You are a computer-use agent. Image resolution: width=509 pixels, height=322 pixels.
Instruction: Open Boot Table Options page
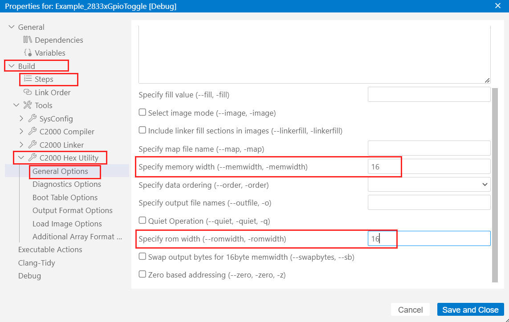pyautogui.click(x=65, y=197)
